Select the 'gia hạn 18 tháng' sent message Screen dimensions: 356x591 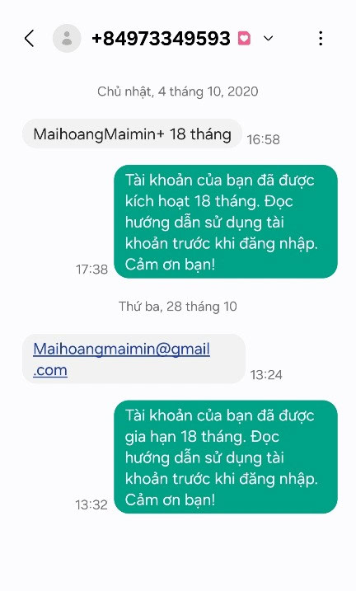pyautogui.click(x=226, y=457)
